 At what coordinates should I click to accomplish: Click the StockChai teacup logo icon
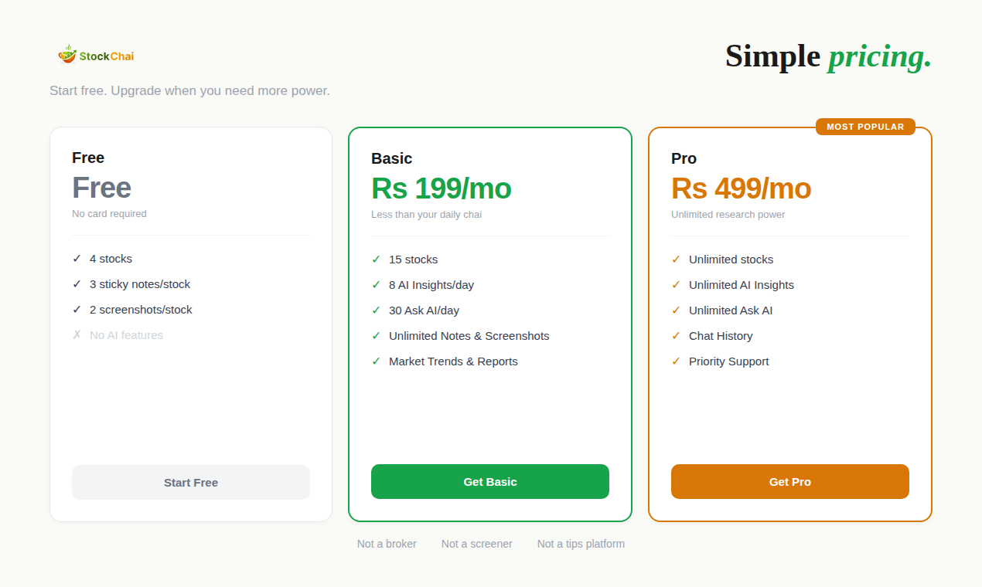click(67, 54)
